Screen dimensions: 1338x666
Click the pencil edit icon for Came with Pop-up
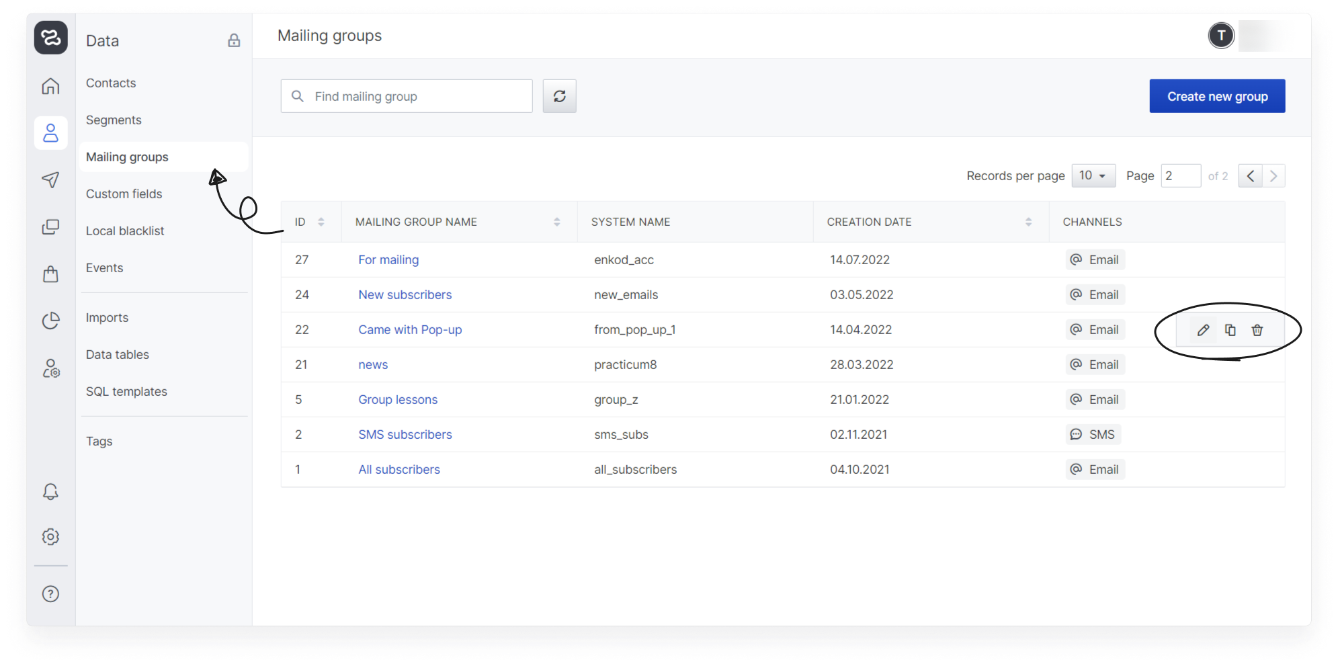[x=1203, y=330]
